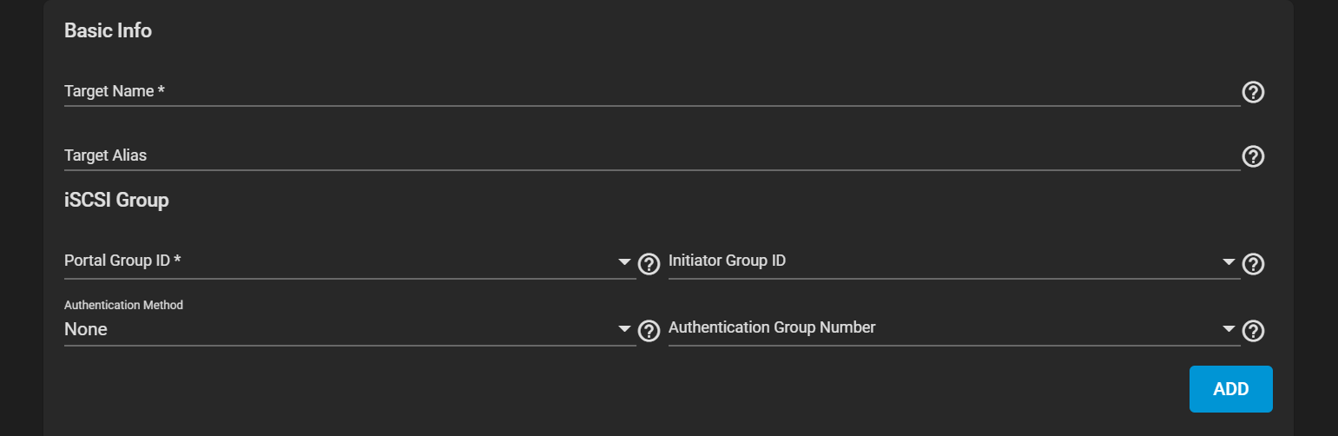Viewport: 1338px width, 436px height.
Task: Click help icon beside Portal Group ID
Action: tap(649, 263)
